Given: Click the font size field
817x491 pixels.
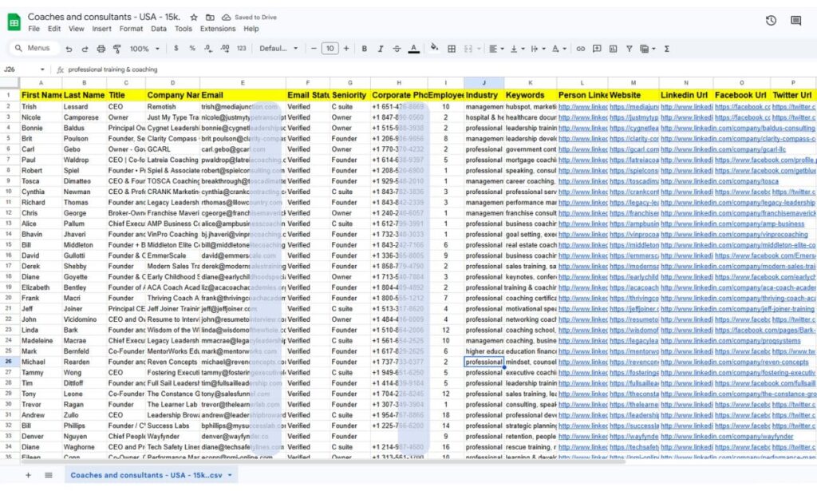Looking at the screenshot, I should tap(330, 49).
